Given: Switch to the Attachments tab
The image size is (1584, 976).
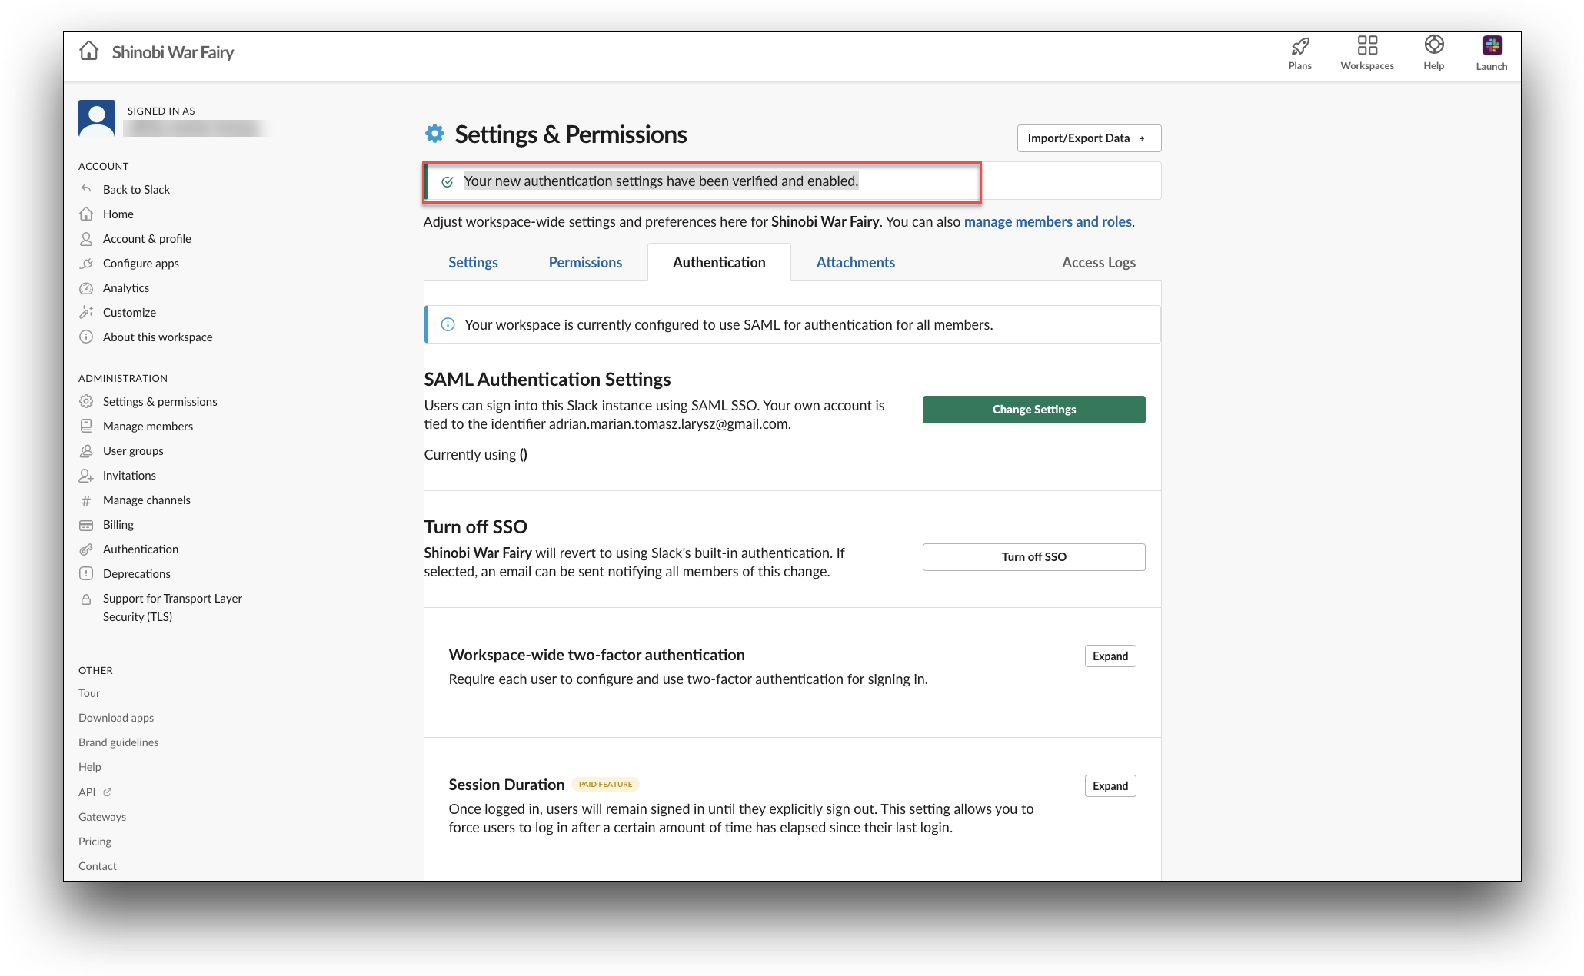Looking at the screenshot, I should coord(855,263).
